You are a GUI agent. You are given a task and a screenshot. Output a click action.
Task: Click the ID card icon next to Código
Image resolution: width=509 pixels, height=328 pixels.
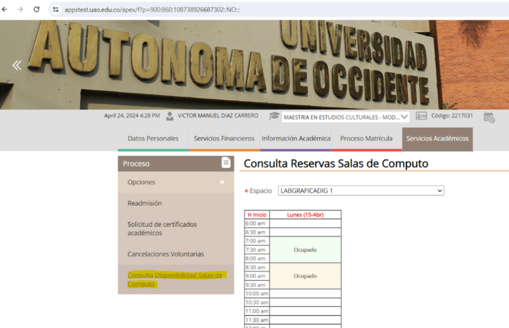pyautogui.click(x=421, y=115)
